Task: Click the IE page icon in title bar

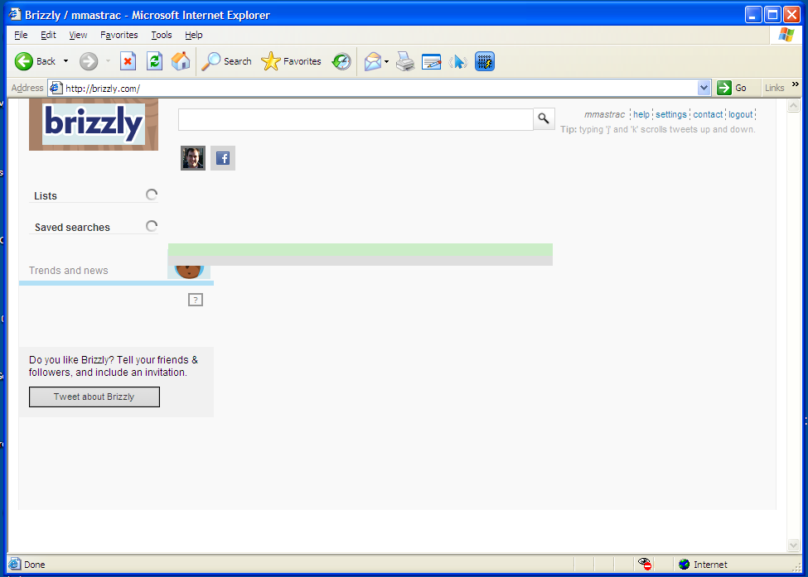Action: pos(15,14)
